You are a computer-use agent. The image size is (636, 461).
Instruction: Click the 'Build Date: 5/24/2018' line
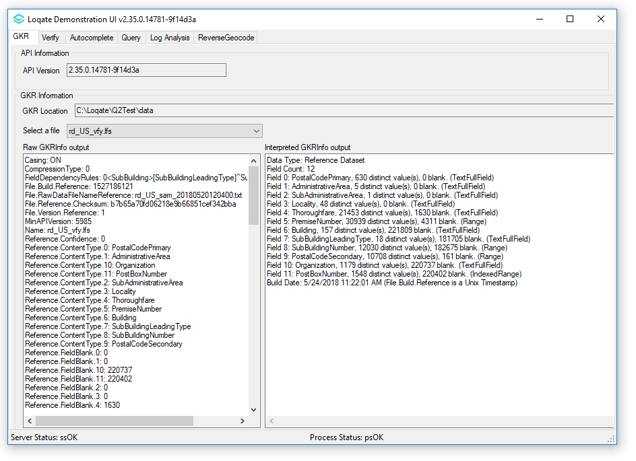[392, 283]
